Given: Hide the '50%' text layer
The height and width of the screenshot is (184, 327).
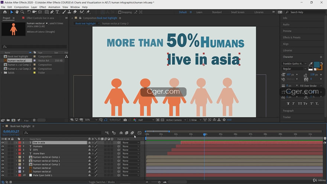Looking at the screenshot, I should coord(3,150).
